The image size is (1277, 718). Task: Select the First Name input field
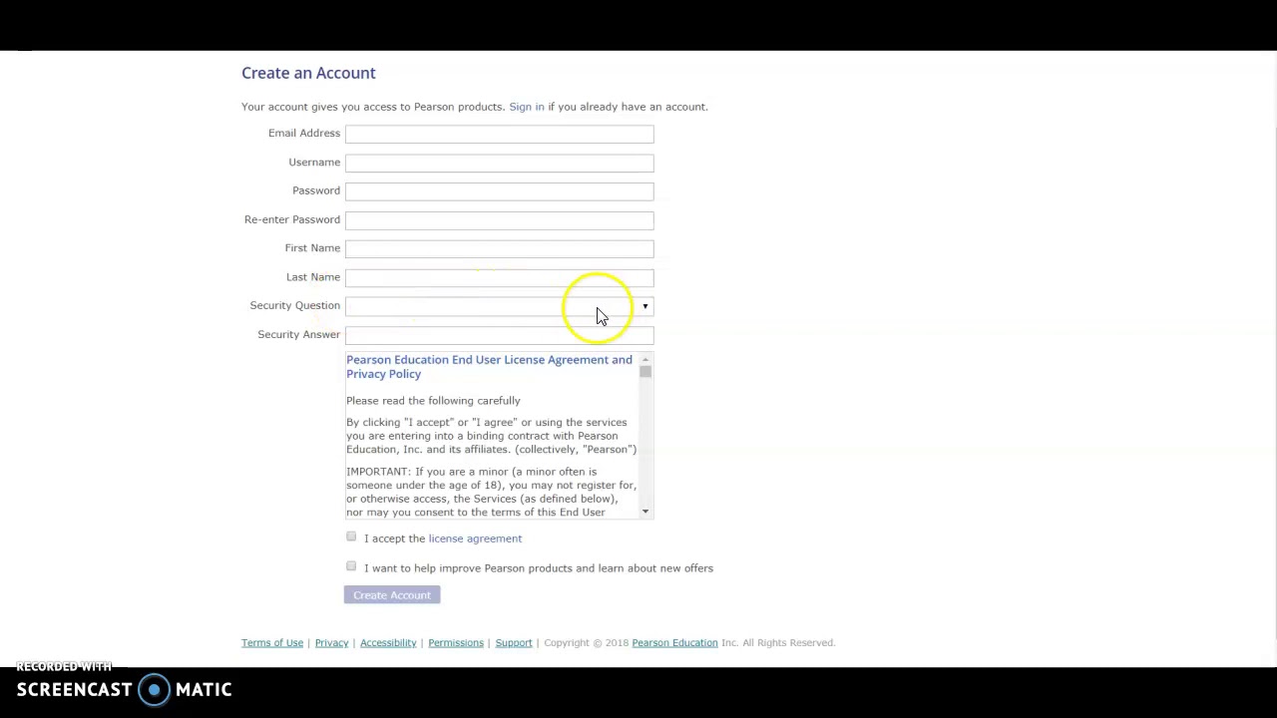click(x=499, y=249)
